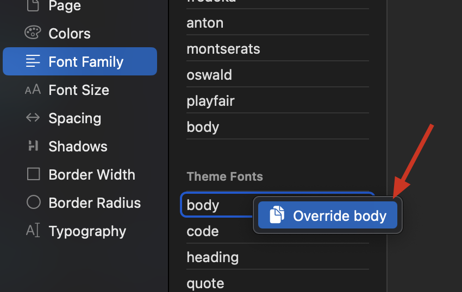Open the Colors section
This screenshot has height=292, width=462.
(70, 34)
